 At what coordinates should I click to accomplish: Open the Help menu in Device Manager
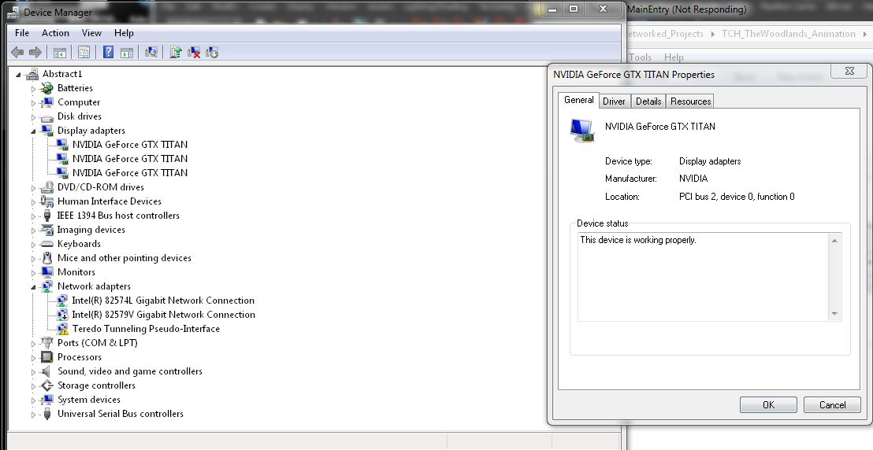[124, 33]
